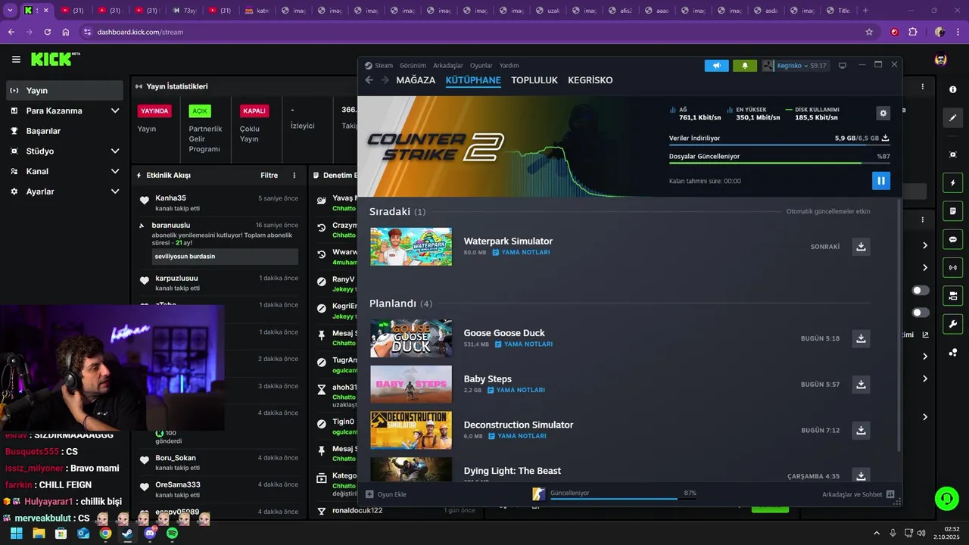Open the Oyunlar menu in Steam

(481, 66)
